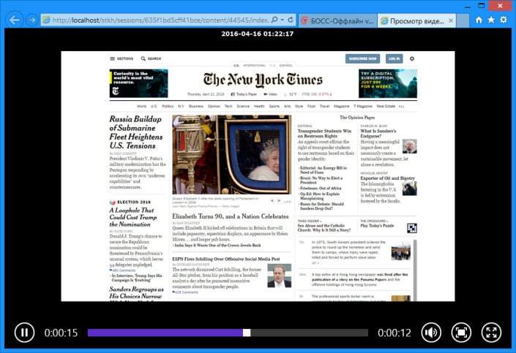Viewport: 516px width, 353px height.
Task: Click The New York Times masthead logo
Action: [263, 80]
